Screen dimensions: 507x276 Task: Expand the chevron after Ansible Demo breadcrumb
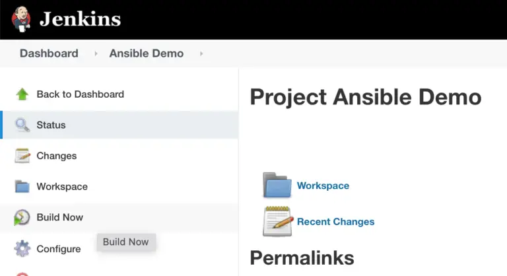point(201,53)
